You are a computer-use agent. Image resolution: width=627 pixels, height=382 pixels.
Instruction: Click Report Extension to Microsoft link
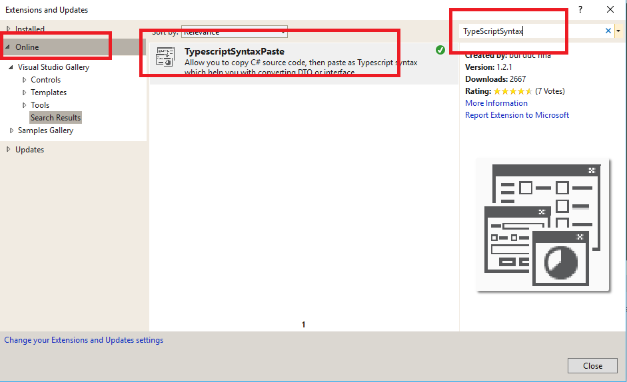pyautogui.click(x=517, y=115)
